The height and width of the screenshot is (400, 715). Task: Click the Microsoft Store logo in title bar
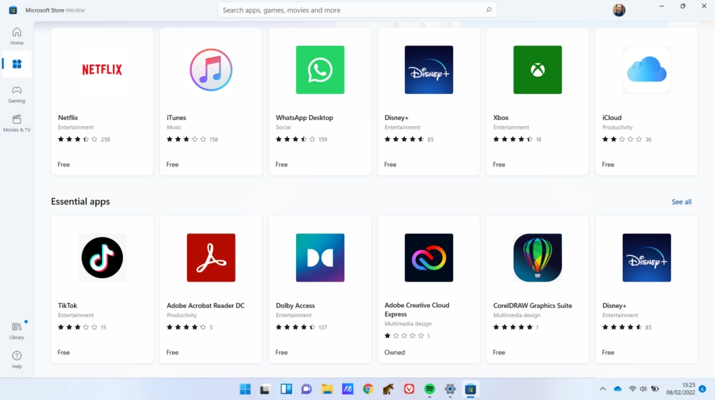pyautogui.click(x=13, y=10)
